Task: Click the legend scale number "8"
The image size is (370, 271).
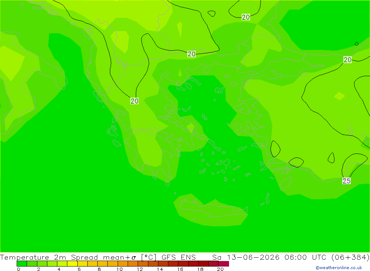Action: coord(99,269)
